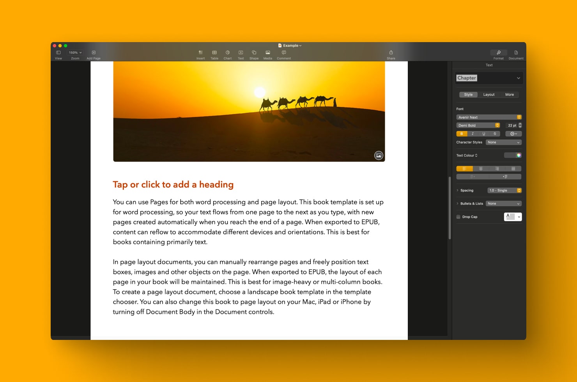Add a Chart to the document
The image size is (577, 382).
click(228, 53)
